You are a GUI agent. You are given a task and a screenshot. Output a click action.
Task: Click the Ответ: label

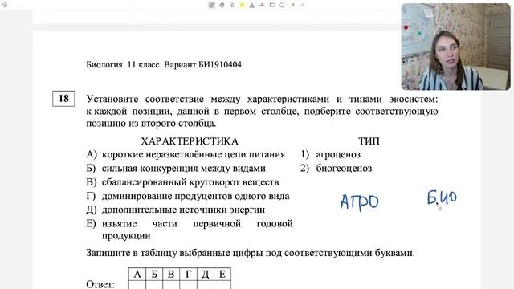(x=100, y=284)
